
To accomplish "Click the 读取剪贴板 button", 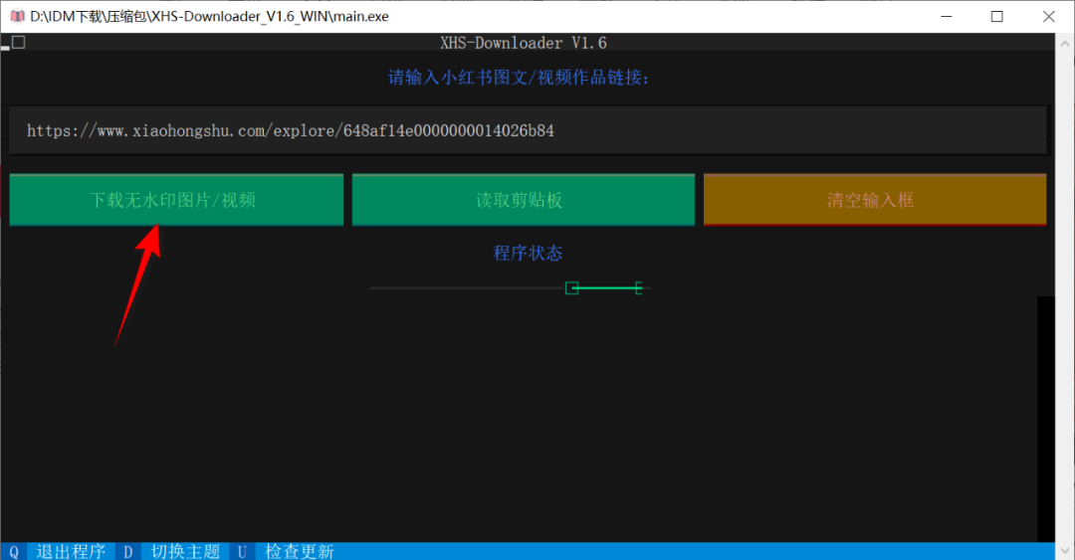I will 524,200.
